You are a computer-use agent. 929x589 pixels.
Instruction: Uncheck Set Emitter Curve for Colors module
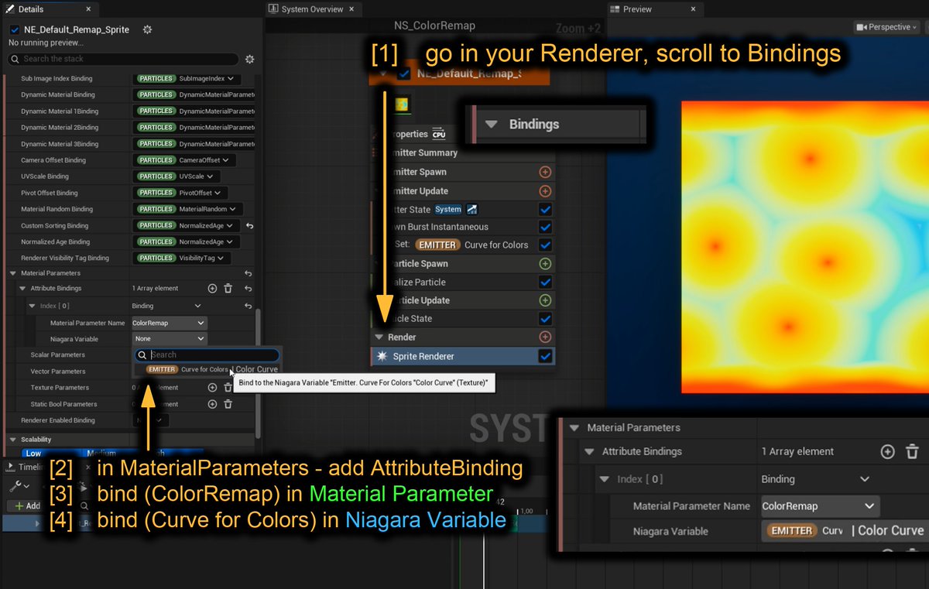point(545,245)
